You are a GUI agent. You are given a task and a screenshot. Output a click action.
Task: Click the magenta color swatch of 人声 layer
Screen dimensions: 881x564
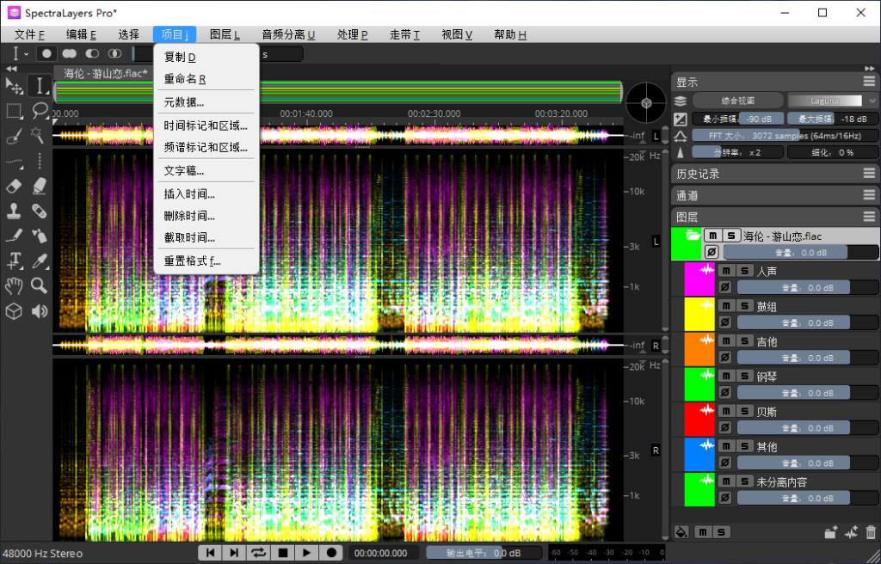tap(699, 279)
